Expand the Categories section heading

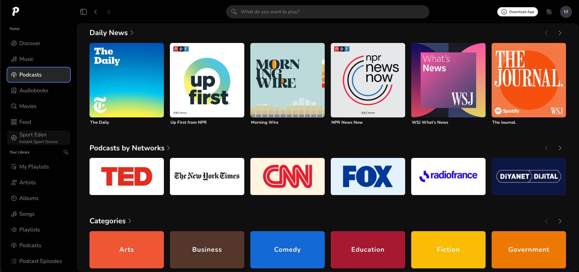[110, 221]
